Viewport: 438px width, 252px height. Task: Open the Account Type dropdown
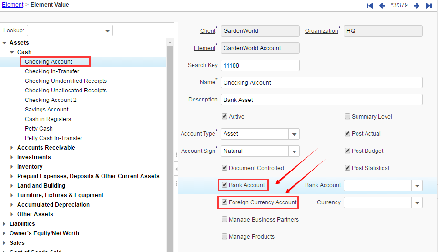click(294, 134)
